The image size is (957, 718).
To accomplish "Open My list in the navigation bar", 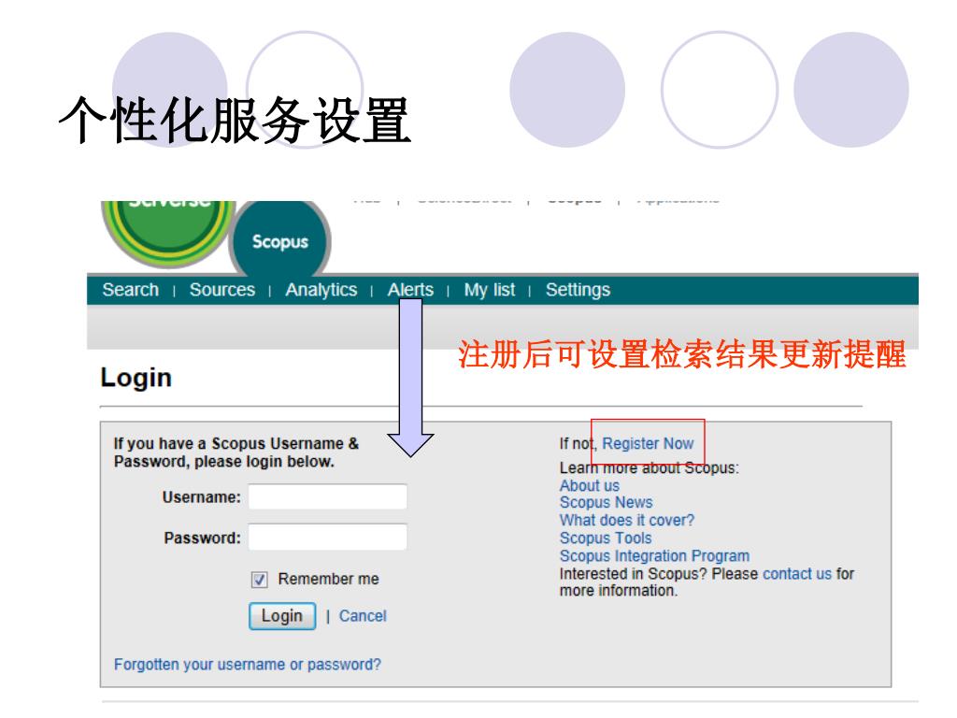I will pyautogui.click(x=490, y=290).
